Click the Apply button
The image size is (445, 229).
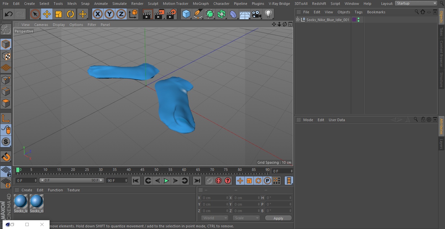tap(279, 218)
